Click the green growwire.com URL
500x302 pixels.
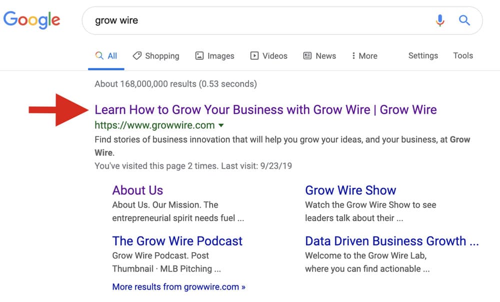[154, 125]
